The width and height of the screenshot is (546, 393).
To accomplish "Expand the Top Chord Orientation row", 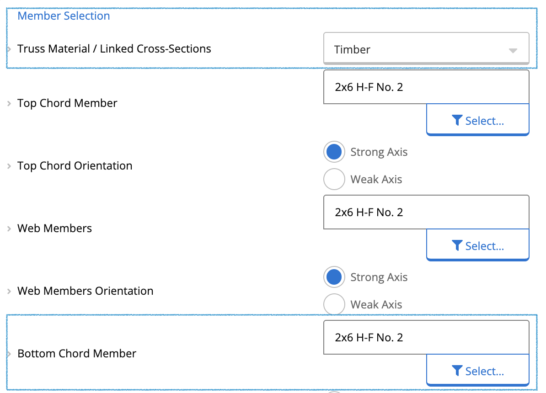I will [8, 166].
